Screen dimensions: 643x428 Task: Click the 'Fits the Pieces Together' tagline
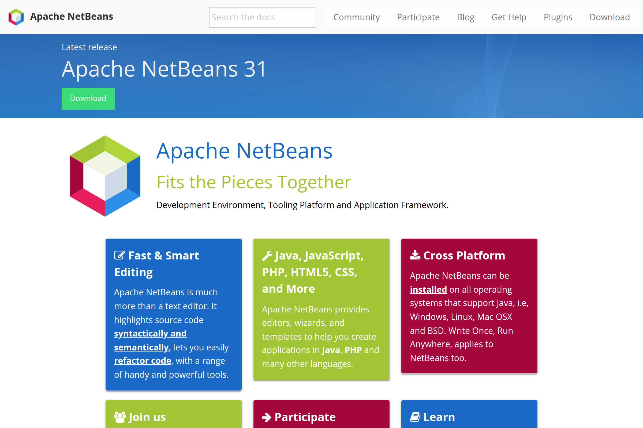pos(254,182)
